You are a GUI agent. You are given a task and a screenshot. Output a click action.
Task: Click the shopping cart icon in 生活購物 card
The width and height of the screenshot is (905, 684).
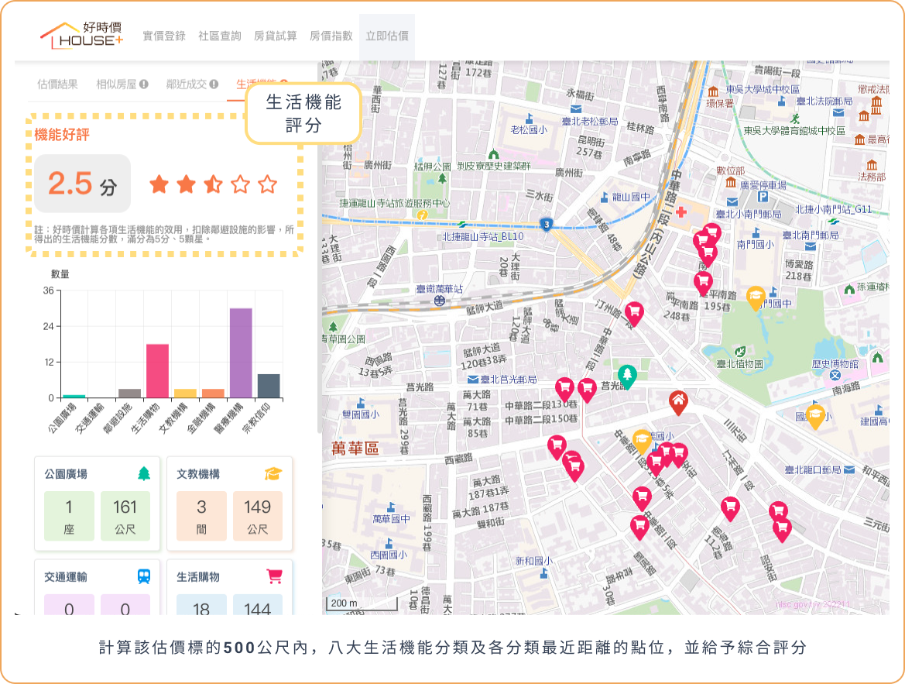(274, 576)
